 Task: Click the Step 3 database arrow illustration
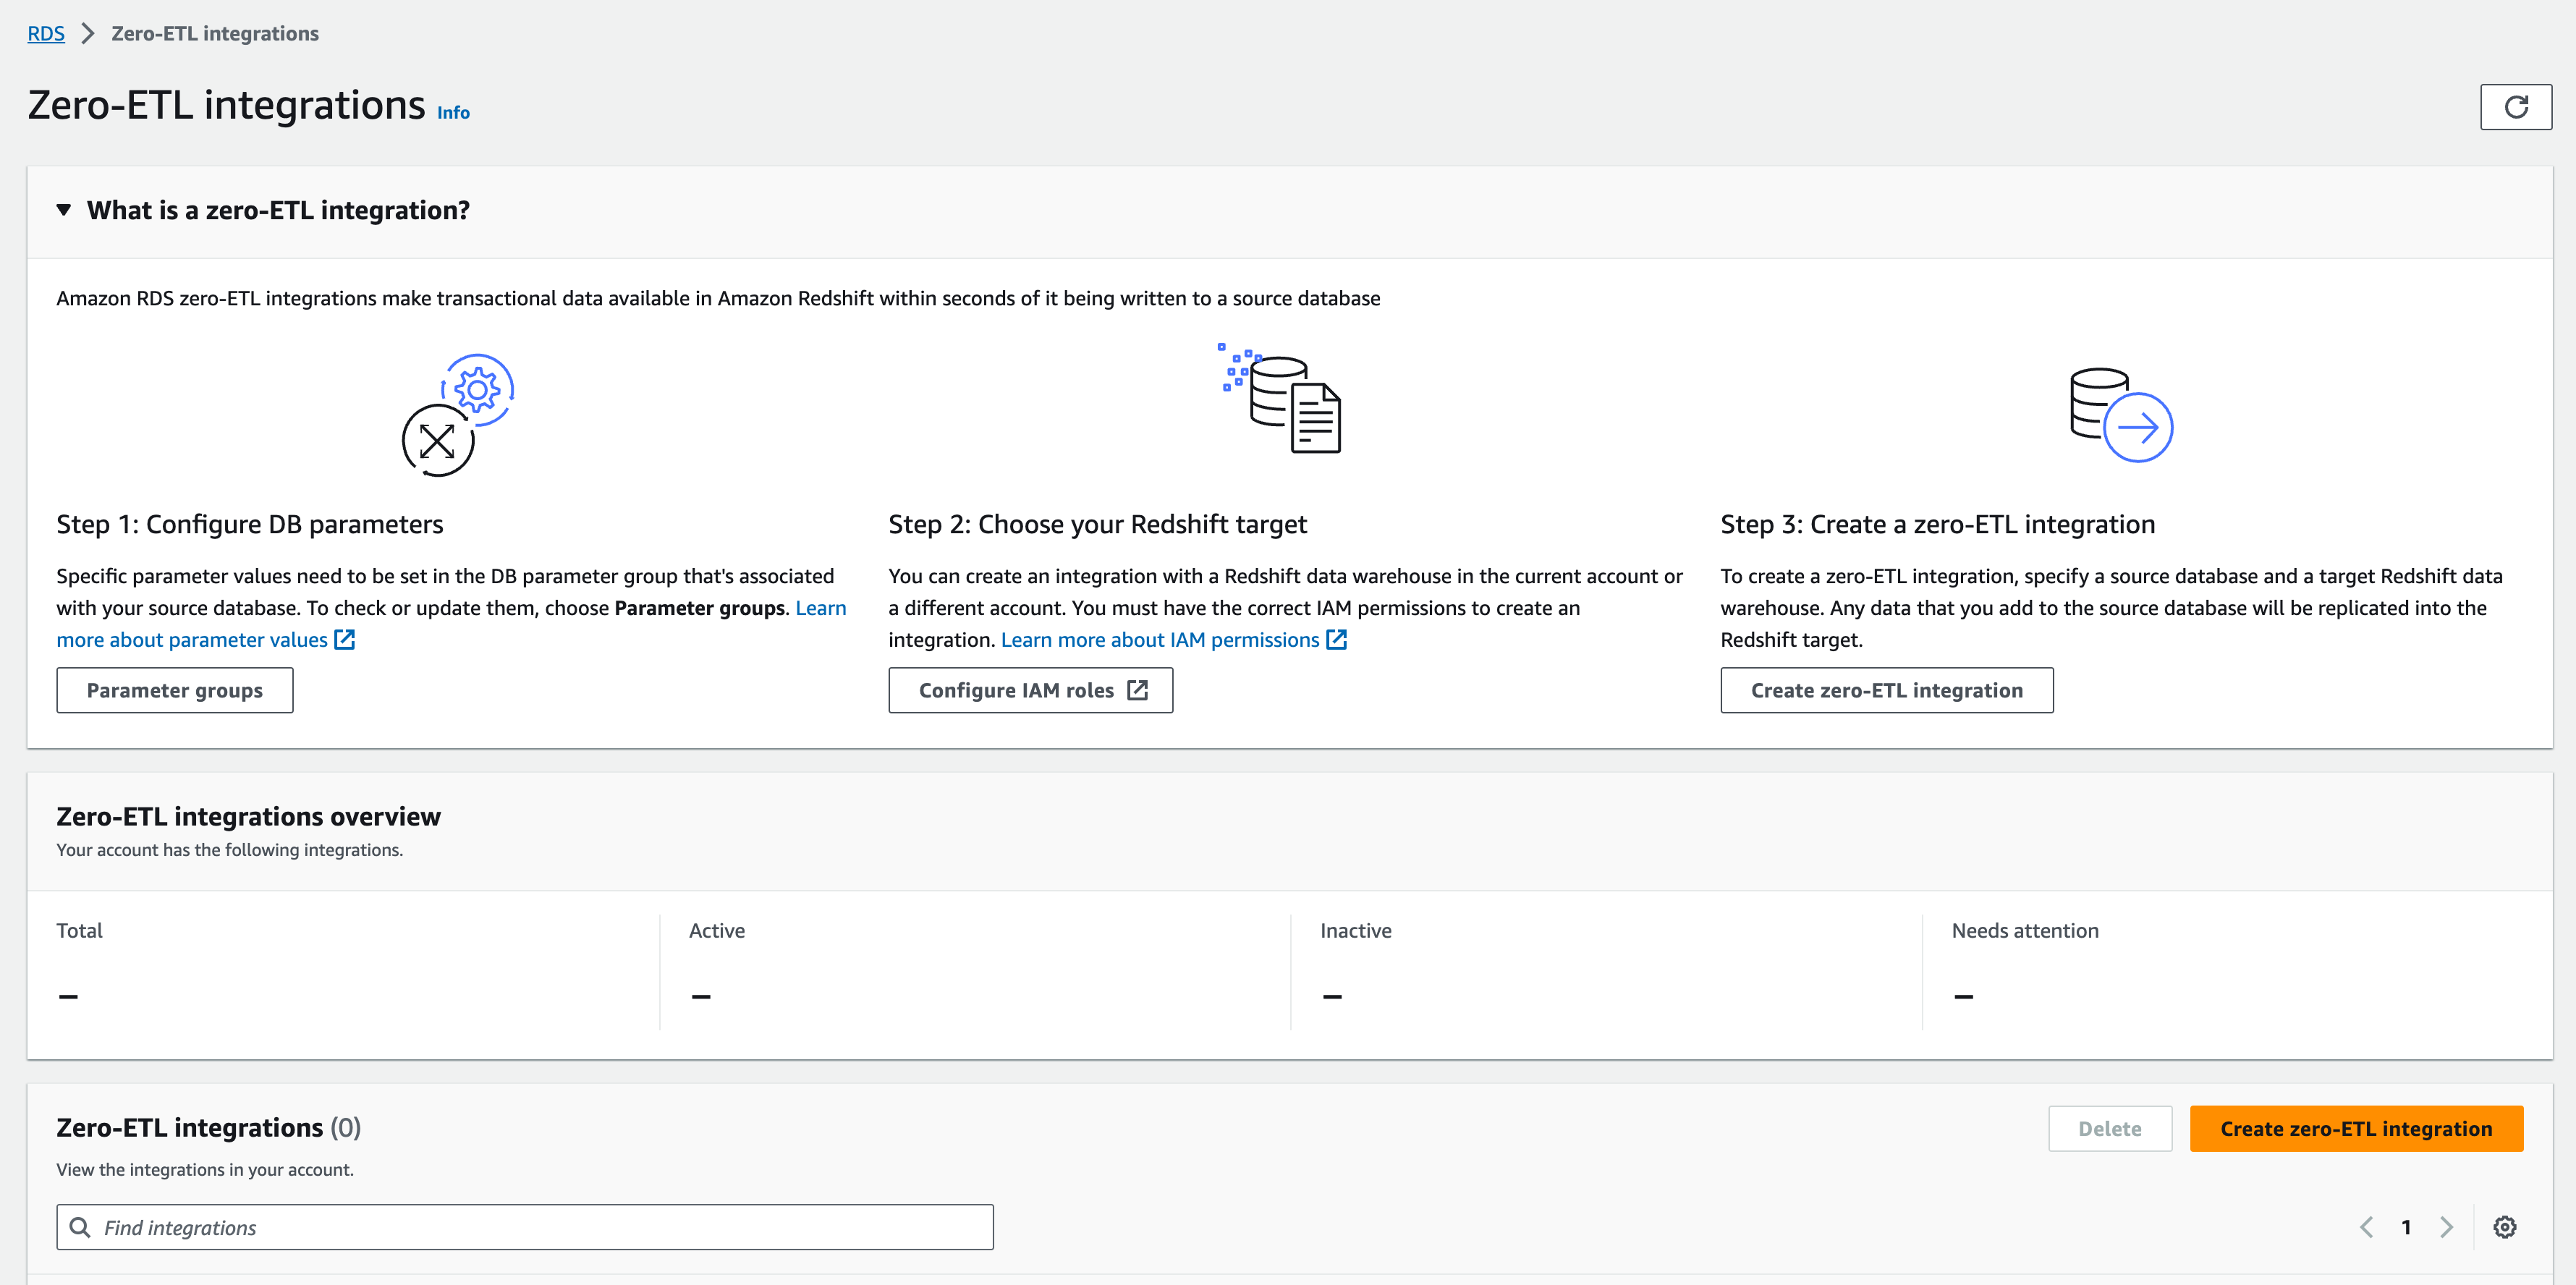coord(2120,415)
